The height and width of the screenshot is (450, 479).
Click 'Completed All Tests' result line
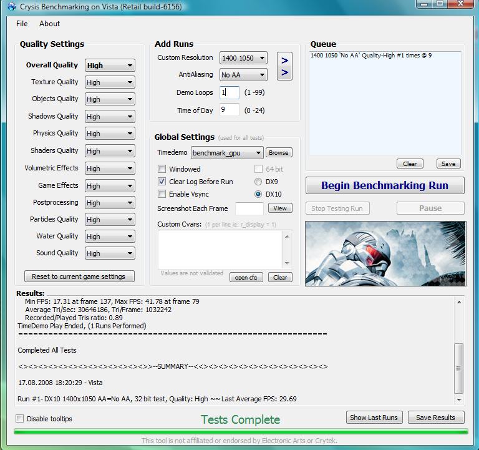(x=47, y=350)
